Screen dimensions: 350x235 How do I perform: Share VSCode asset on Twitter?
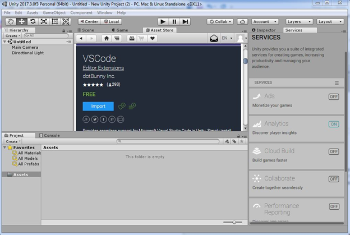[95, 119]
